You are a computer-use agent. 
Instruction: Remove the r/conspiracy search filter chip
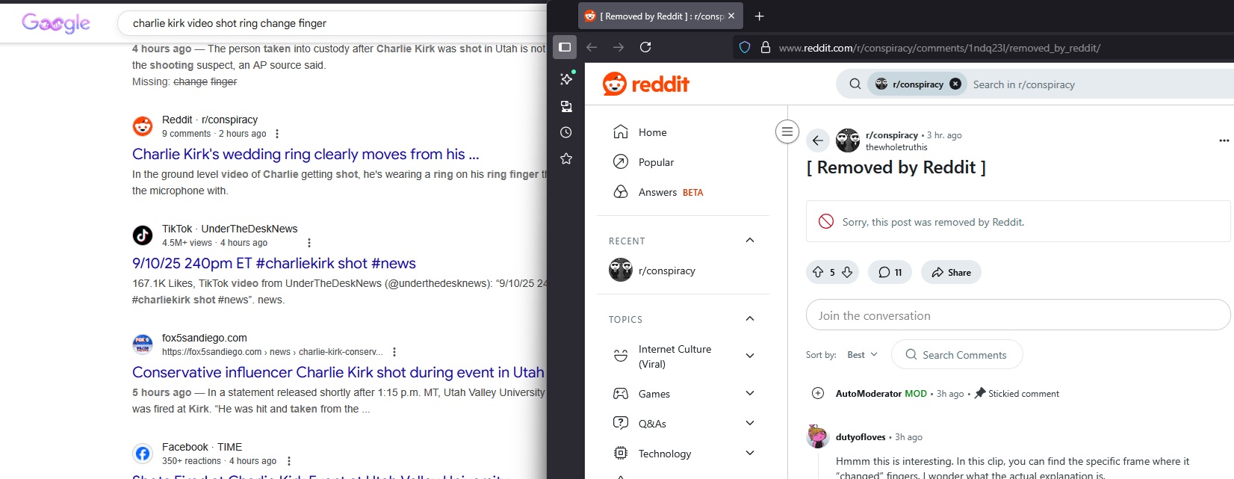pyautogui.click(x=955, y=84)
